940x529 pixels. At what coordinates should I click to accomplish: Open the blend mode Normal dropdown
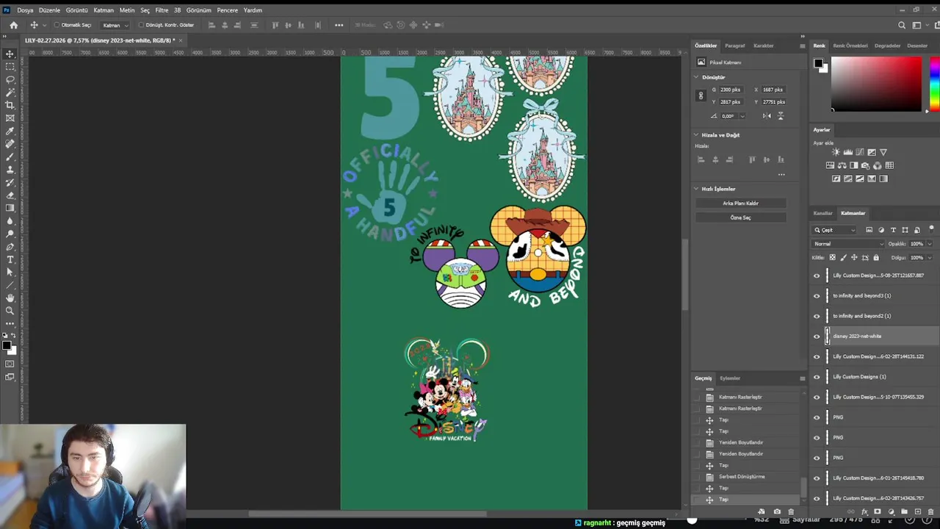point(848,244)
